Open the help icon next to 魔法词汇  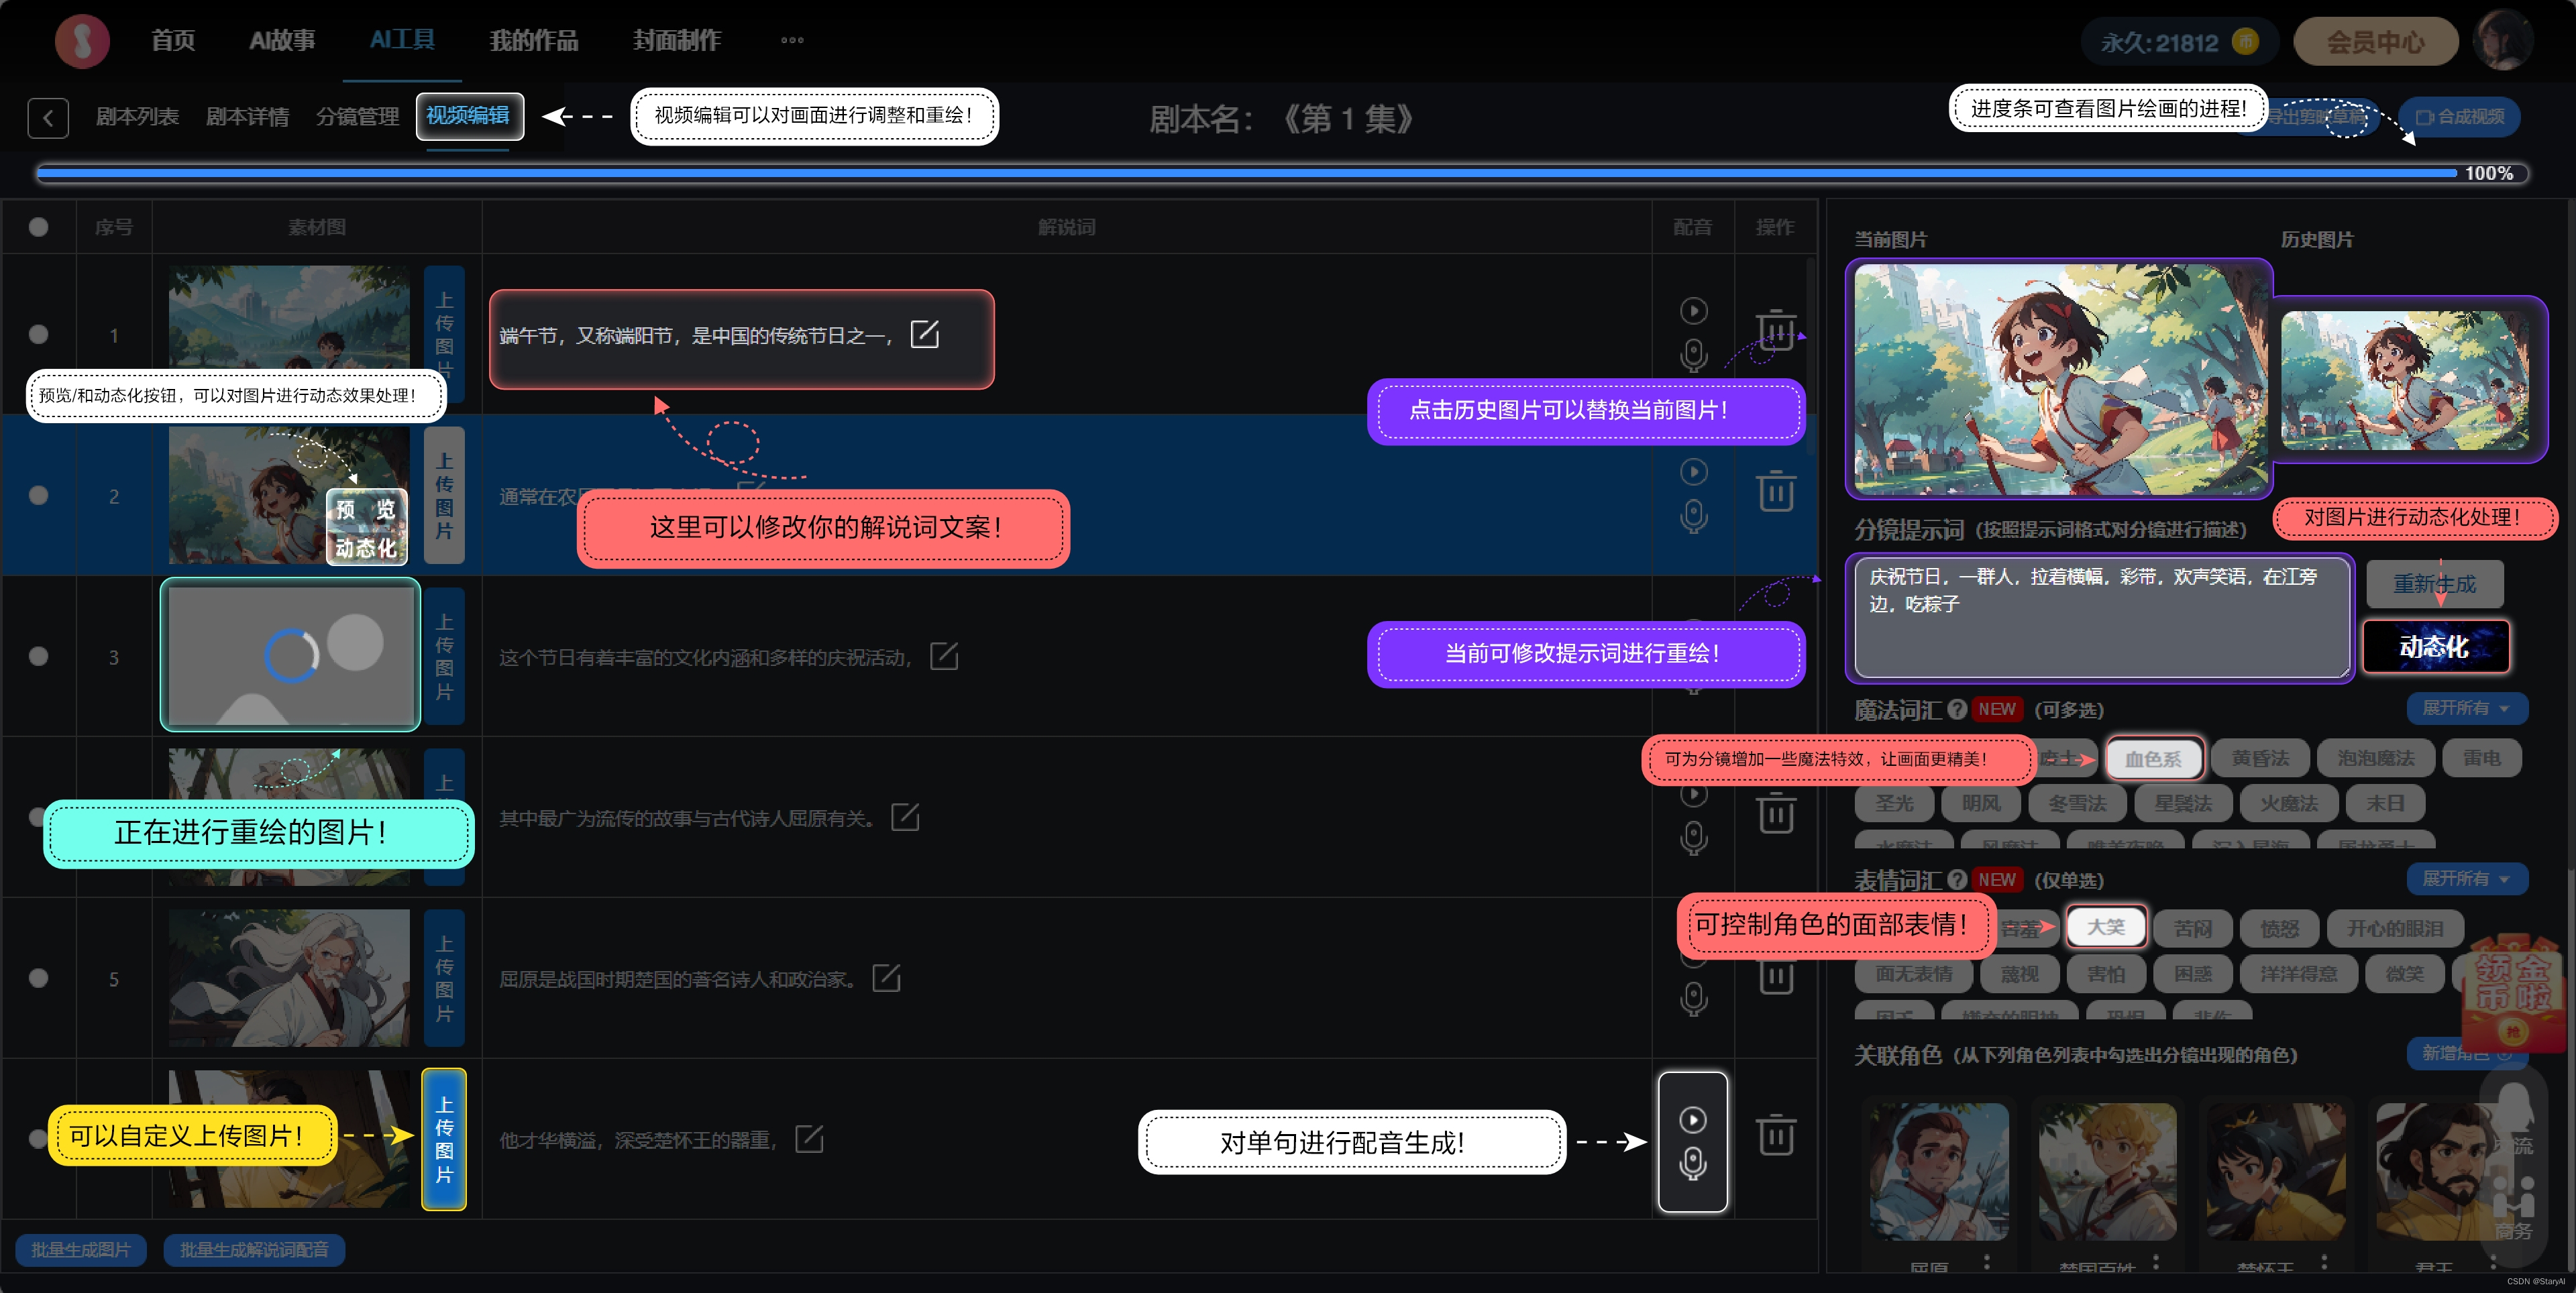[1957, 709]
